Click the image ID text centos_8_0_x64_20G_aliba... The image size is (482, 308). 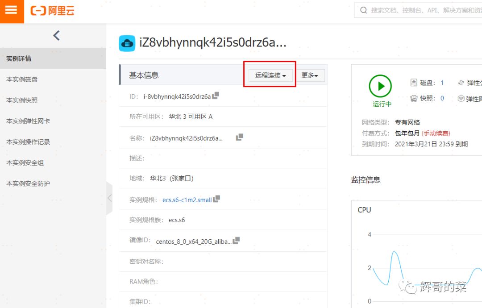click(194, 241)
